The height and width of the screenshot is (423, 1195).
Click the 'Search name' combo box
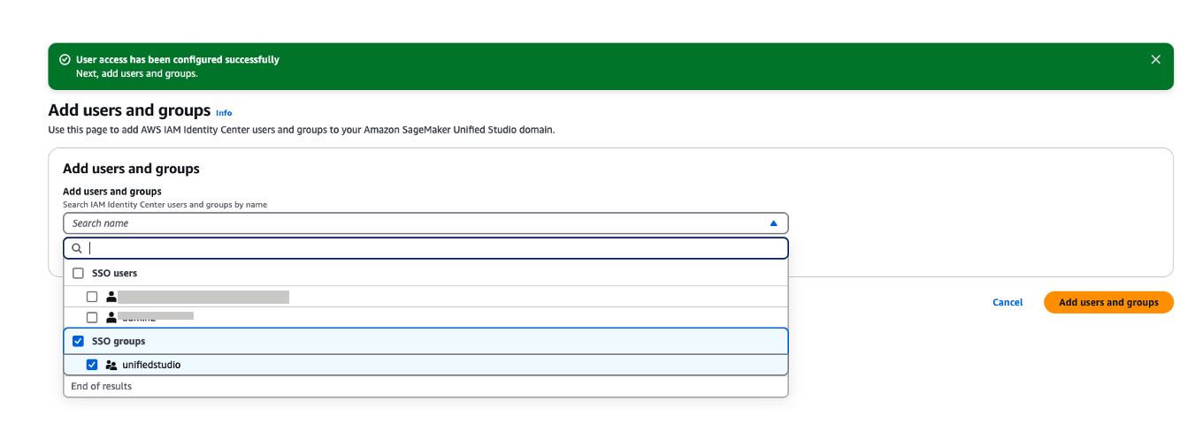pyautogui.click(x=416, y=223)
